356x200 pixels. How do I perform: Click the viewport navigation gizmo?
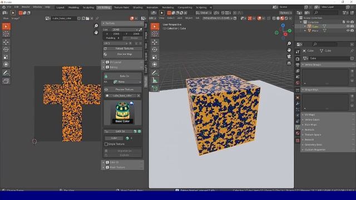283,32
